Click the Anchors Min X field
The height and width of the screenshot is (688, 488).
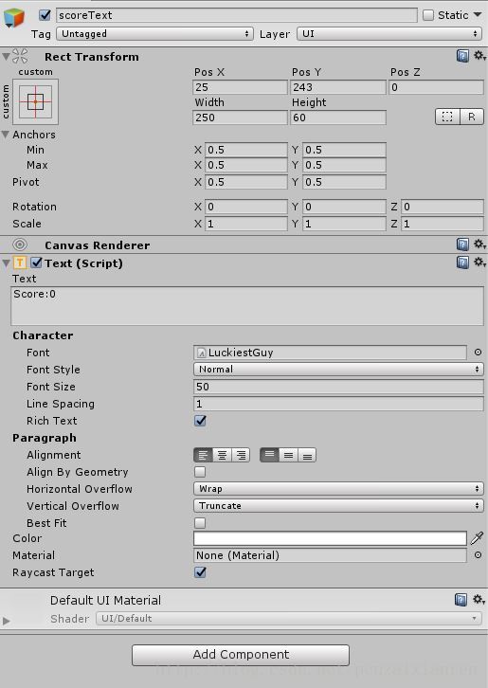[x=245, y=150]
